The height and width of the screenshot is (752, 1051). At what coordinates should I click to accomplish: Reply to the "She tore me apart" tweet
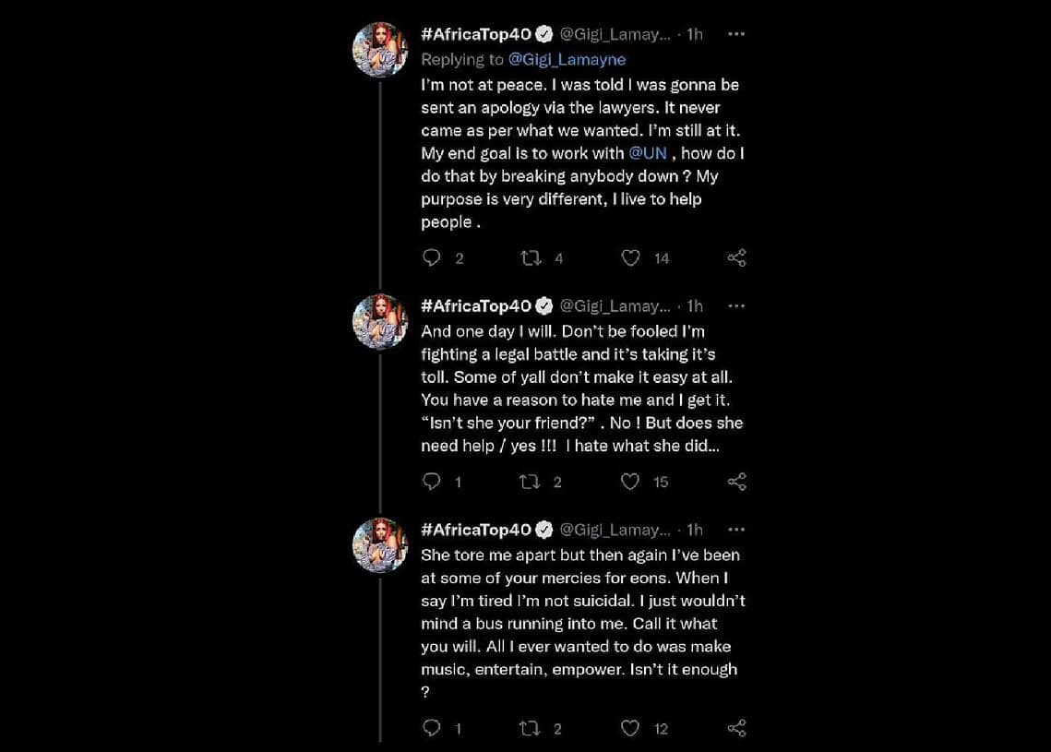coord(431,729)
